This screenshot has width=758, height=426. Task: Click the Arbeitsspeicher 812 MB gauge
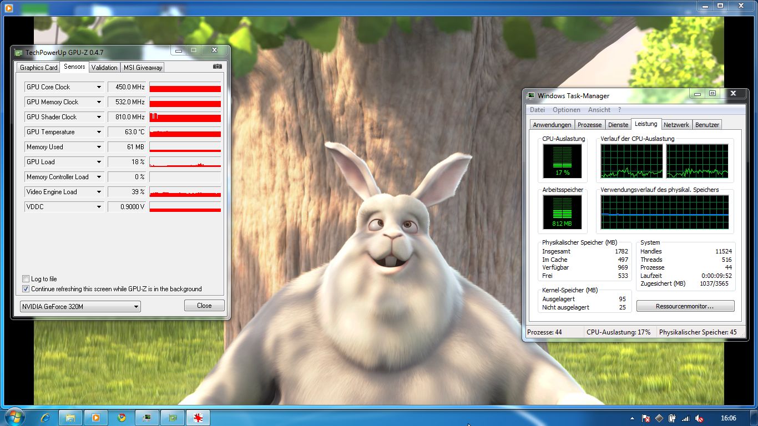562,212
